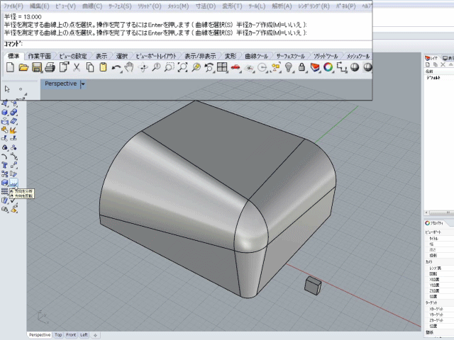
Task: Click the object snap circle icon
Action: pos(262,68)
